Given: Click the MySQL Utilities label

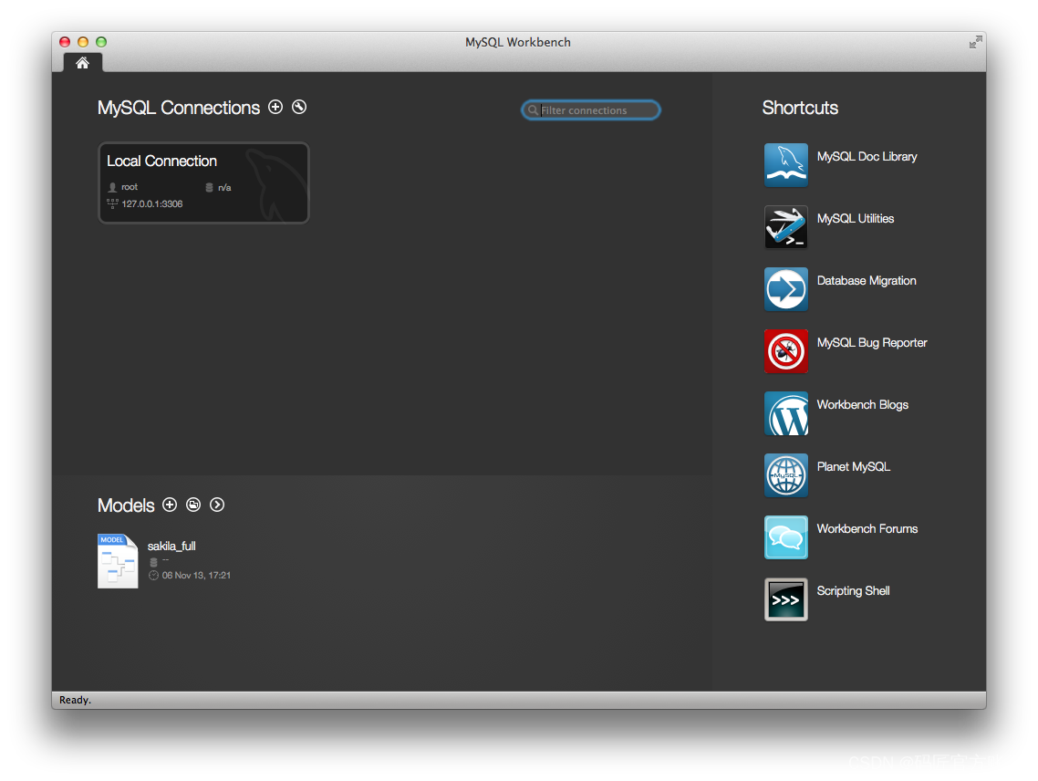Looking at the screenshot, I should [x=856, y=219].
